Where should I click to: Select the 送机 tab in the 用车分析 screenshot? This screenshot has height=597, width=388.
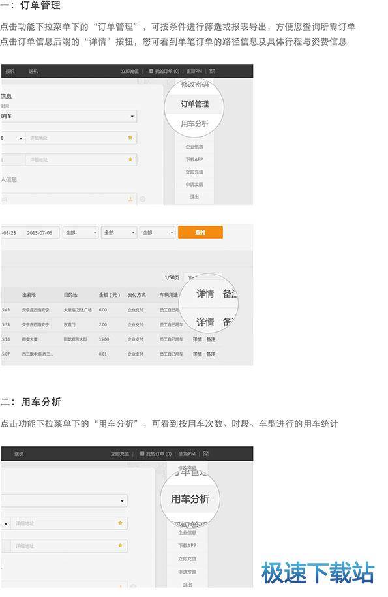pos(19,454)
